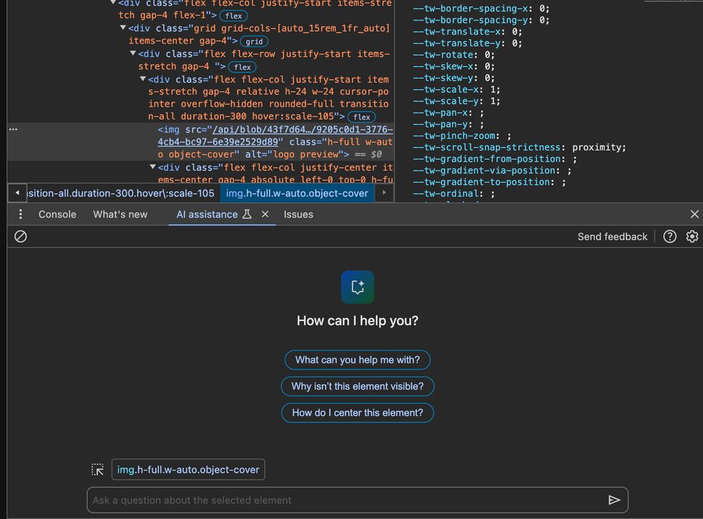Open the /api/blob image src link
The height and width of the screenshot is (519, 703).
(x=276, y=136)
